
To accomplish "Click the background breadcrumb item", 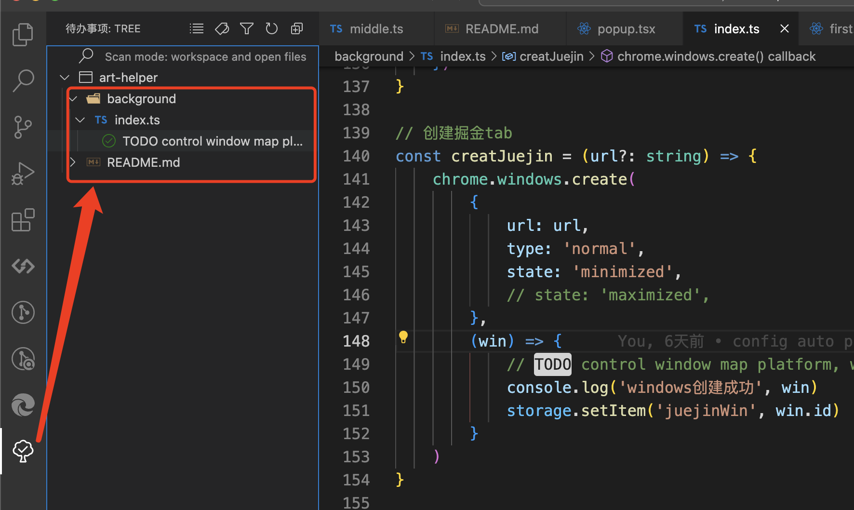I will pos(369,56).
